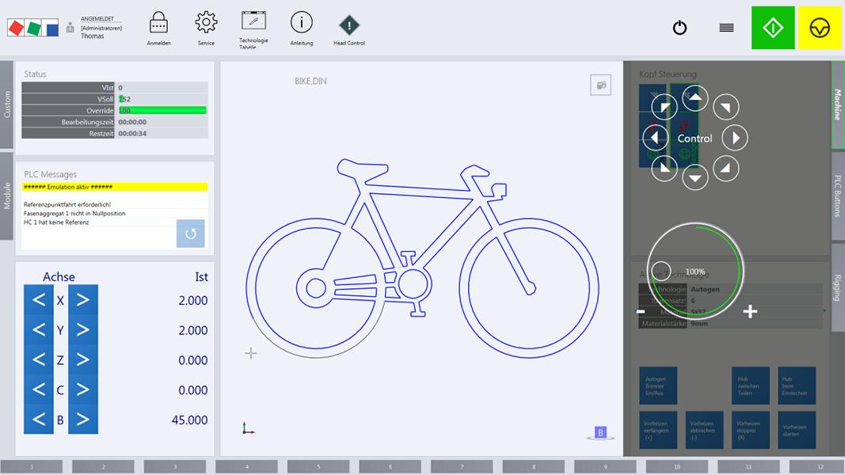Jog X axis negative
Image resolution: width=845 pixels, height=475 pixels.
[x=39, y=300]
